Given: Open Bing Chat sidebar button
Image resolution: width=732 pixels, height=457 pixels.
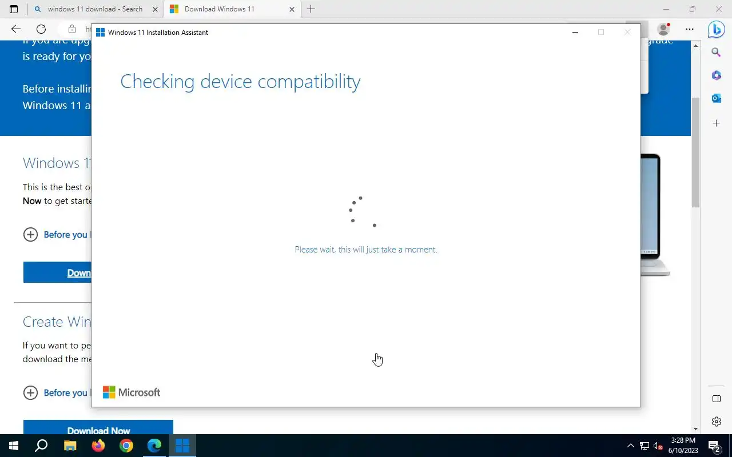Looking at the screenshot, I should point(716,29).
